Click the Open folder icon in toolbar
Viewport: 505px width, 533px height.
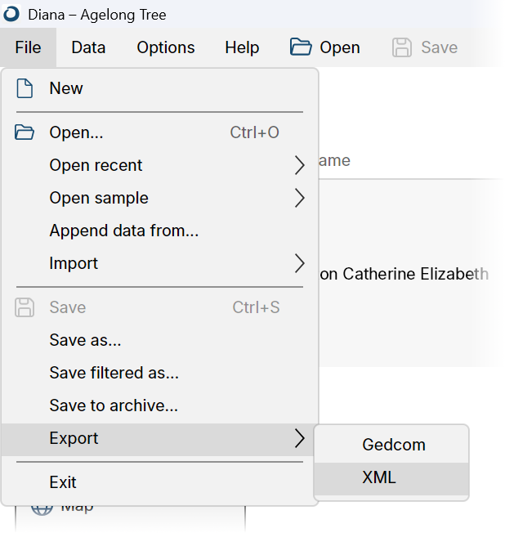(301, 47)
